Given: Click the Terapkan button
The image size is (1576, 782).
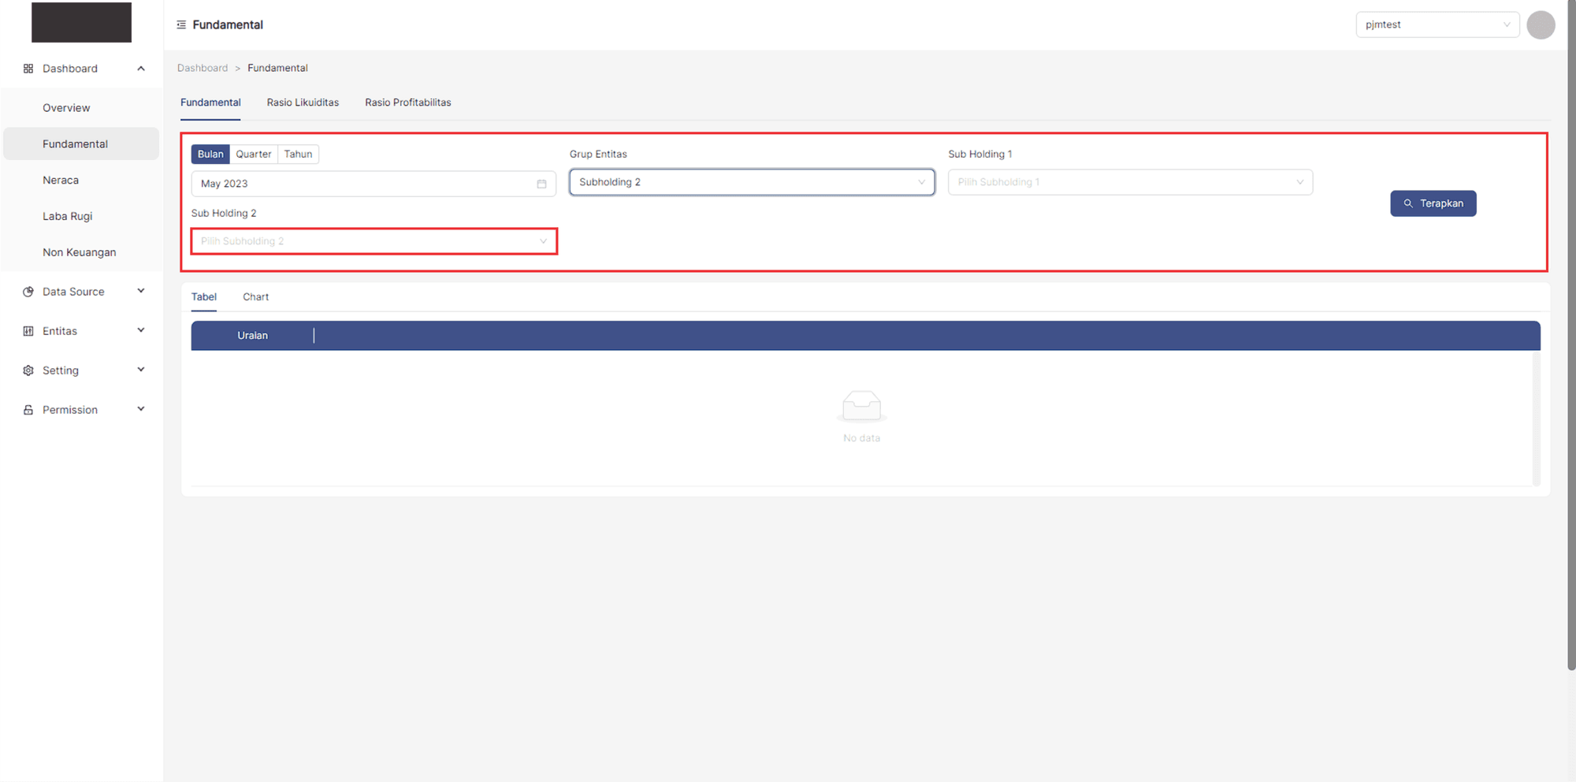Looking at the screenshot, I should (1433, 203).
